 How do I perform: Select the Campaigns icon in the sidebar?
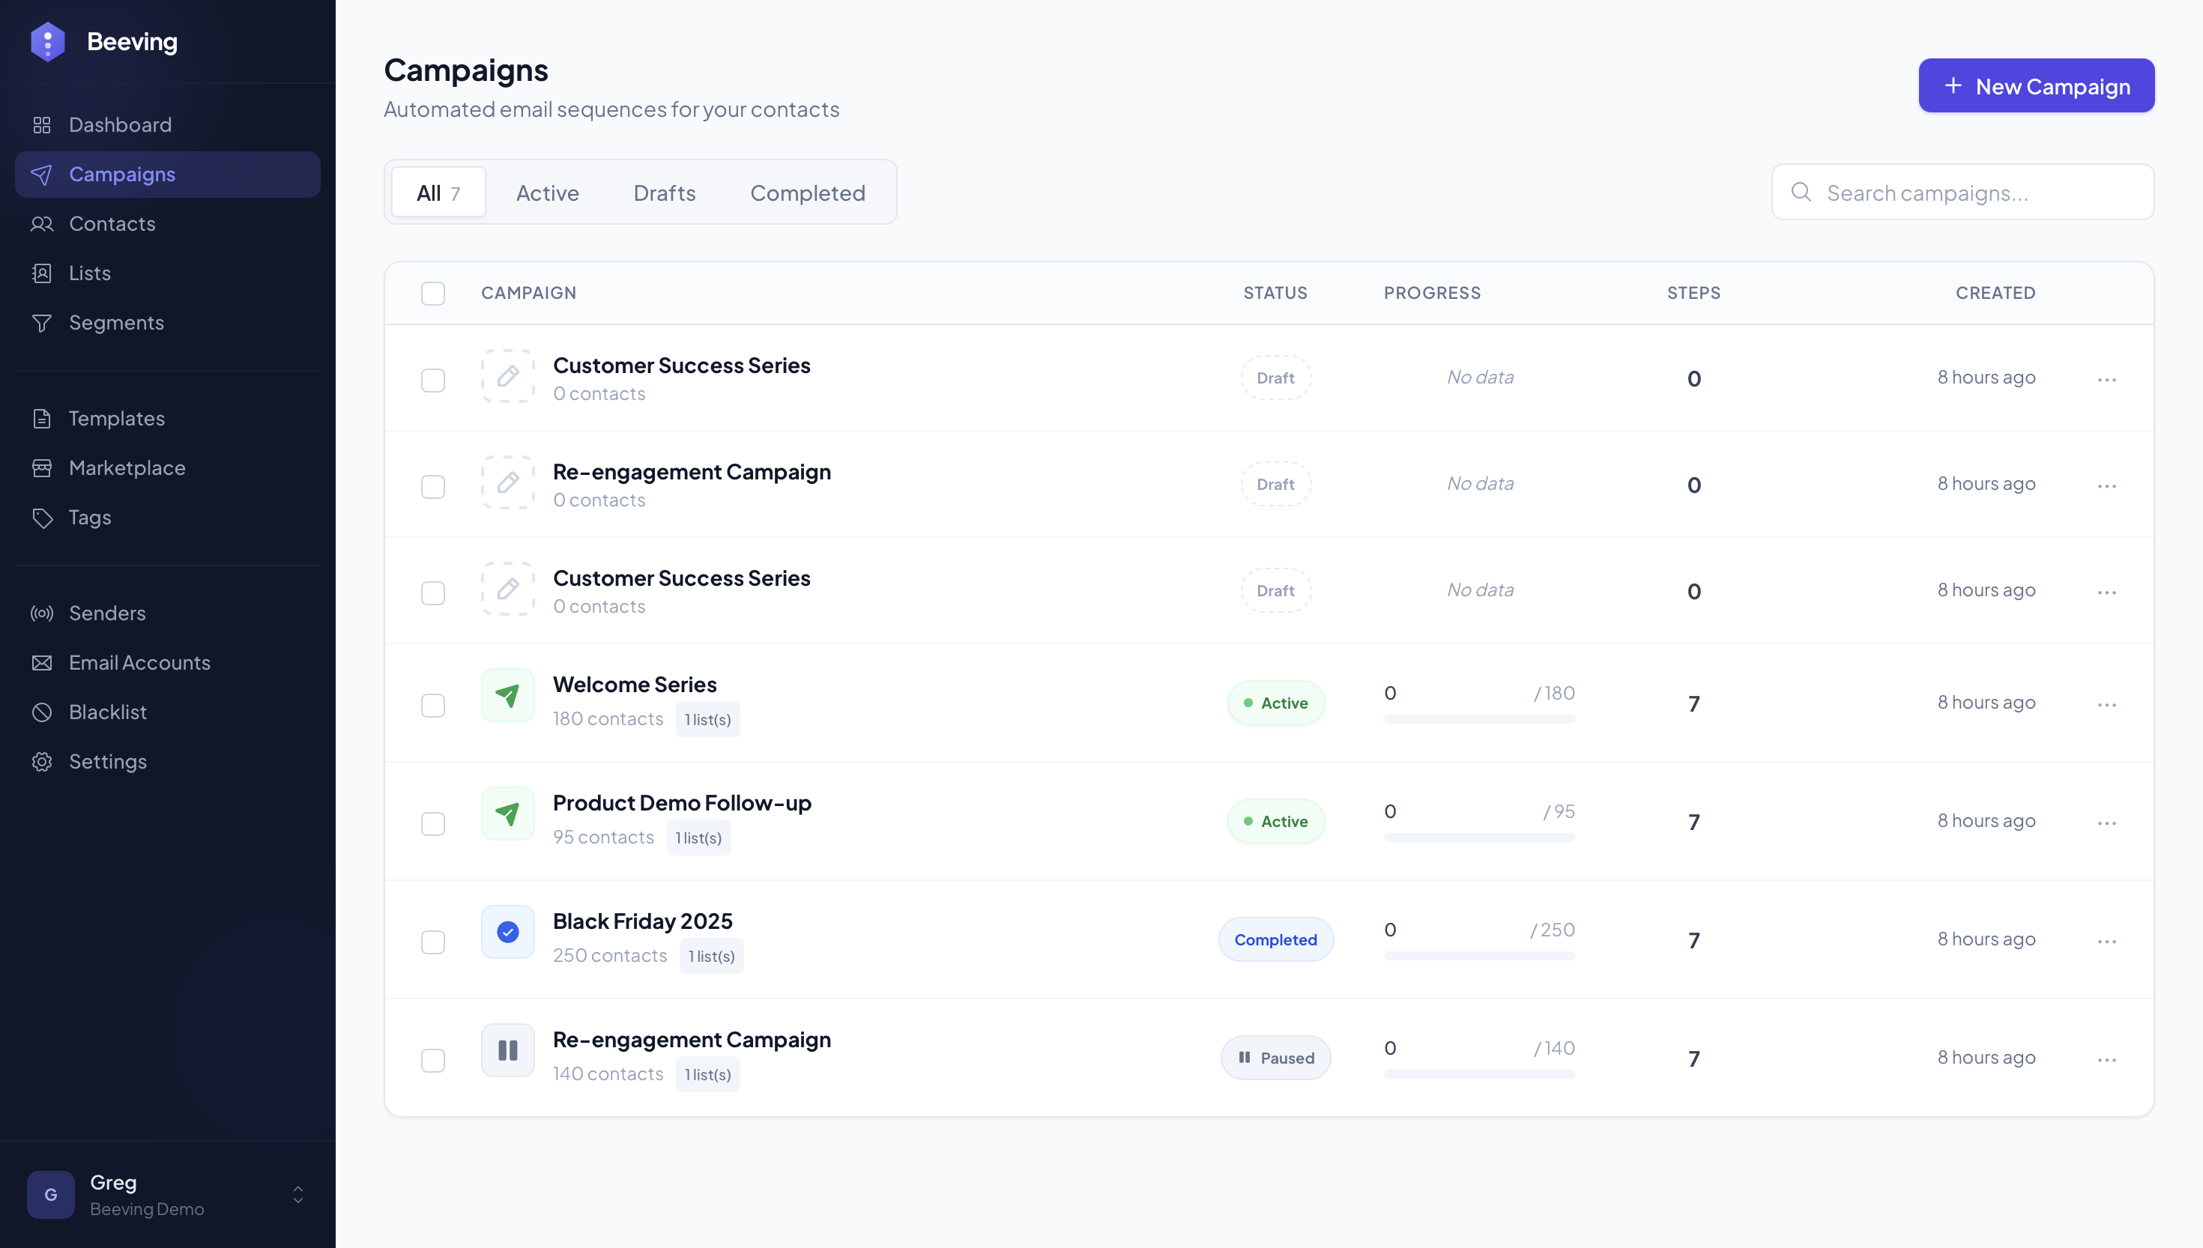[43, 174]
